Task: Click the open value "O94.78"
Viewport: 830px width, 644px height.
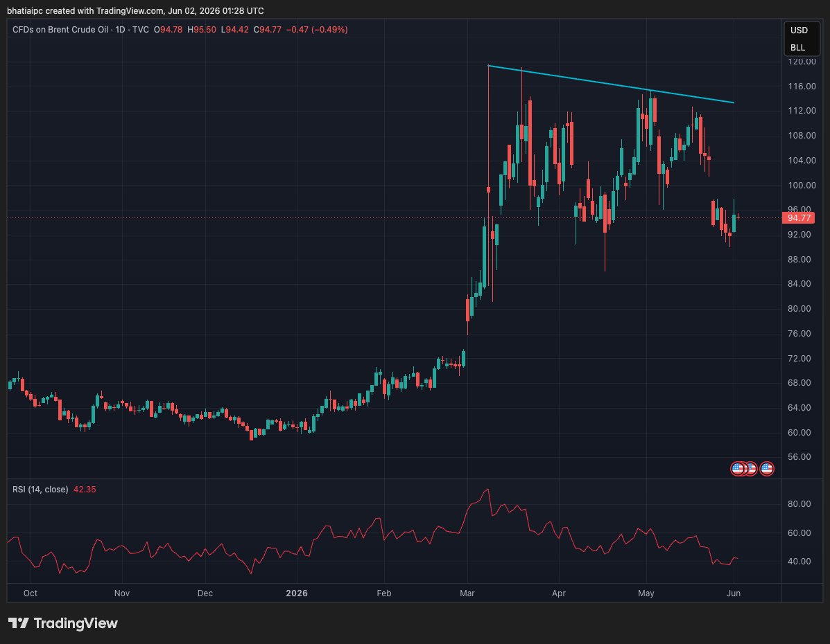Action: pyautogui.click(x=168, y=30)
